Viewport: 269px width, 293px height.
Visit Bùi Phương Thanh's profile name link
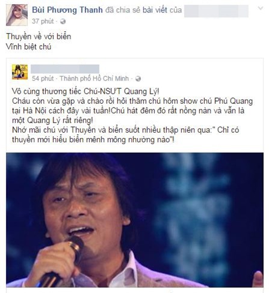tap(67, 10)
